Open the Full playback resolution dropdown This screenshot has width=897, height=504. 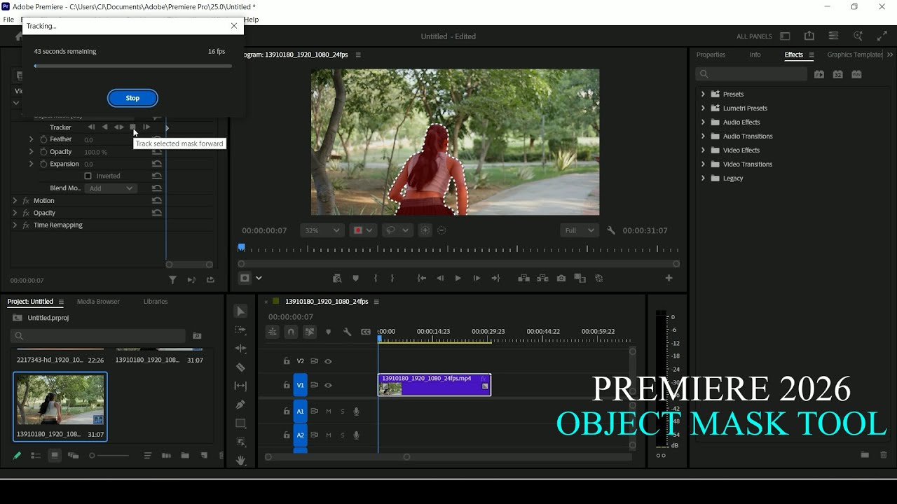(579, 230)
